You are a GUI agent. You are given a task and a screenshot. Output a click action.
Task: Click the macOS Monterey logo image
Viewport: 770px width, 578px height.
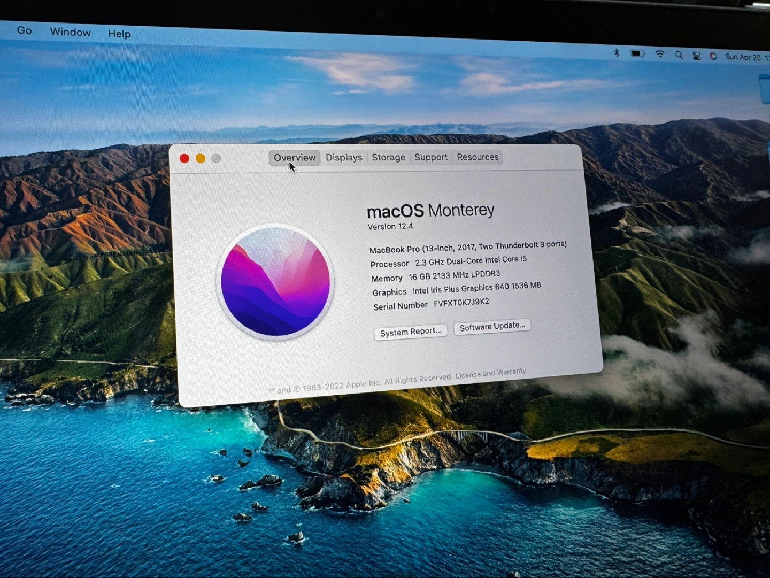pyautogui.click(x=275, y=282)
